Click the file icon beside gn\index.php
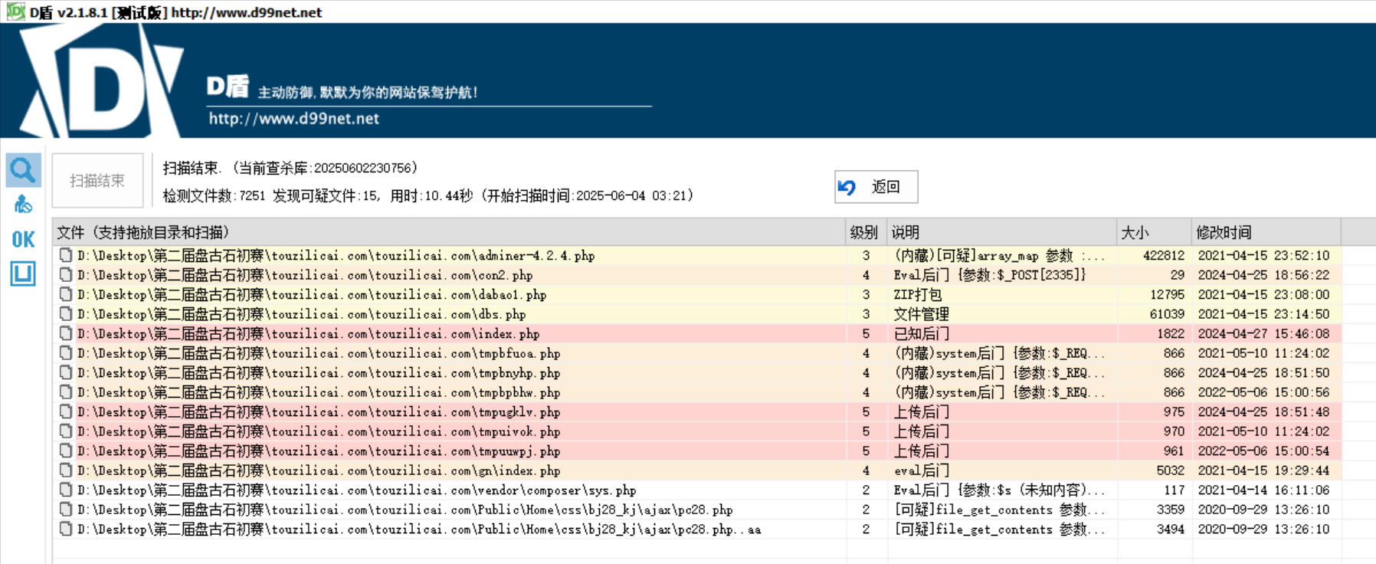Viewport: 1376px width, 564px height. point(66,471)
